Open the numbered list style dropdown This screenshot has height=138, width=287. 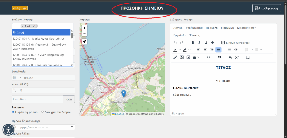[251, 50]
